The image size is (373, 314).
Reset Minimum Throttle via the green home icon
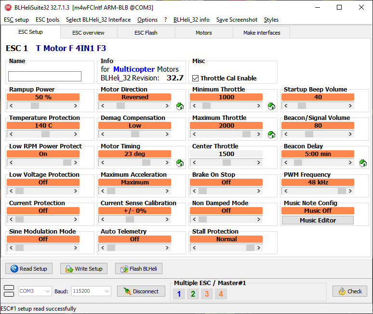pyautogui.click(x=271, y=106)
